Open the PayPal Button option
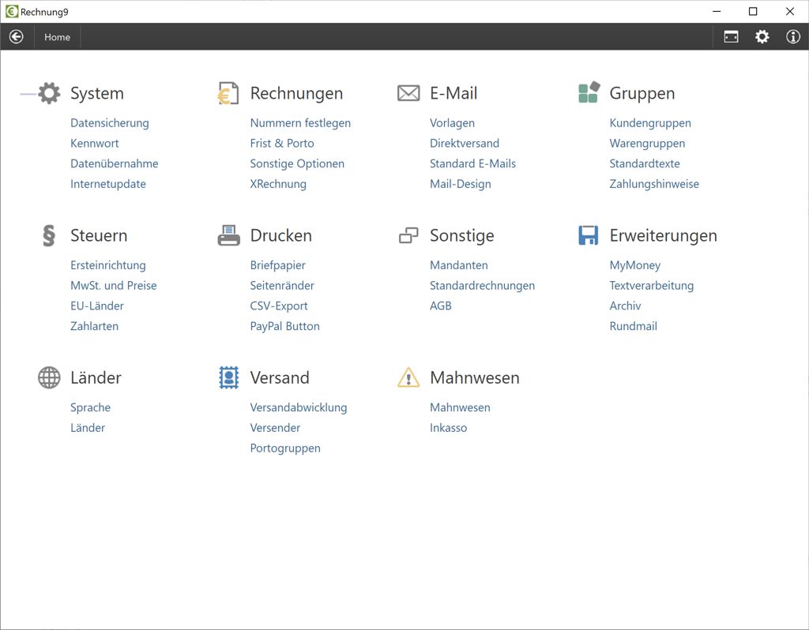 pos(285,326)
